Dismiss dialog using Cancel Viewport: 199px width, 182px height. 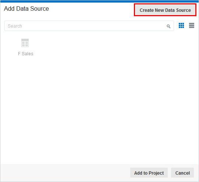[x=182, y=173]
